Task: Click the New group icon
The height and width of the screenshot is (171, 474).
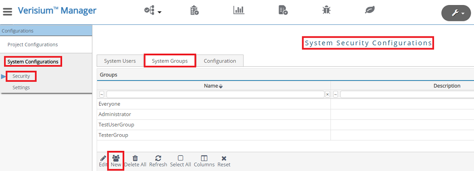Action: 116,158
